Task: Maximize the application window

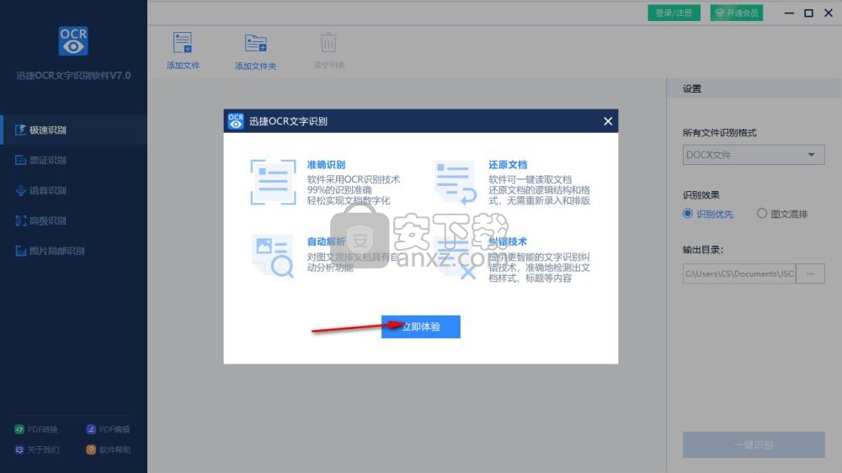Action: click(x=808, y=13)
